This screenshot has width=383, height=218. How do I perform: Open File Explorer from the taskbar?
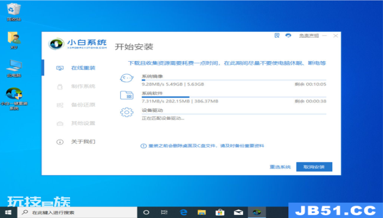pos(201,213)
